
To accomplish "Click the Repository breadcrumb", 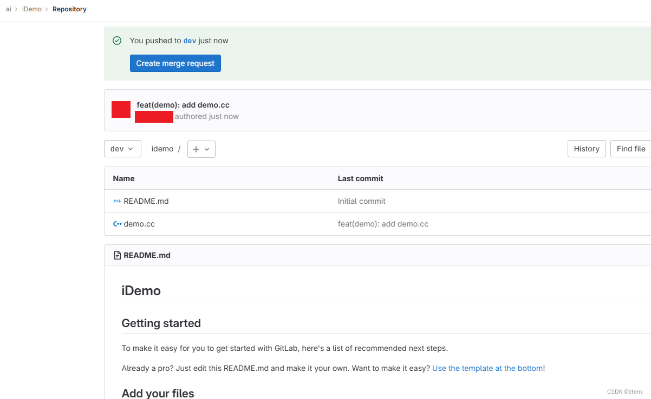I will point(69,9).
